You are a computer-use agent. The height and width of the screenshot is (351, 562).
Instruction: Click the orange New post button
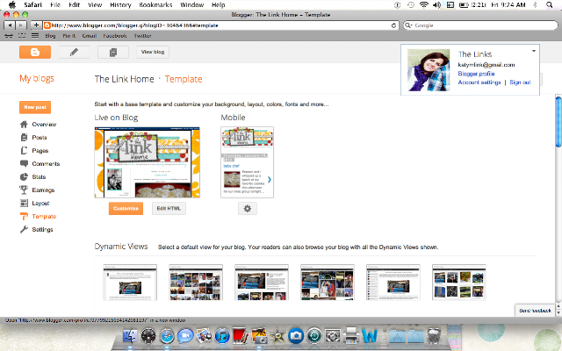35,107
